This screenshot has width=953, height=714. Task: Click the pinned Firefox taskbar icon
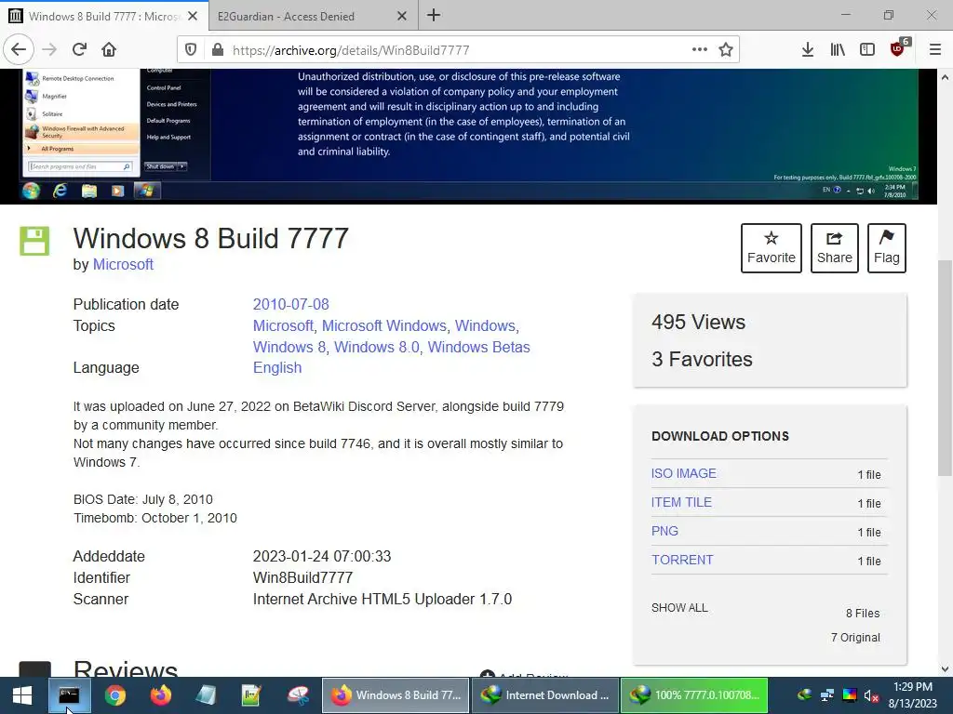[x=160, y=695]
